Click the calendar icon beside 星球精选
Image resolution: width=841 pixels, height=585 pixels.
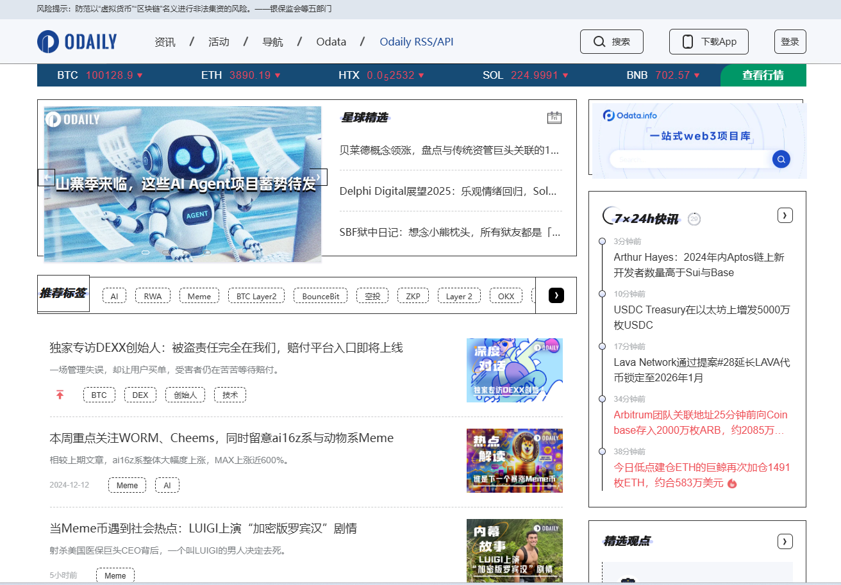pyautogui.click(x=554, y=117)
